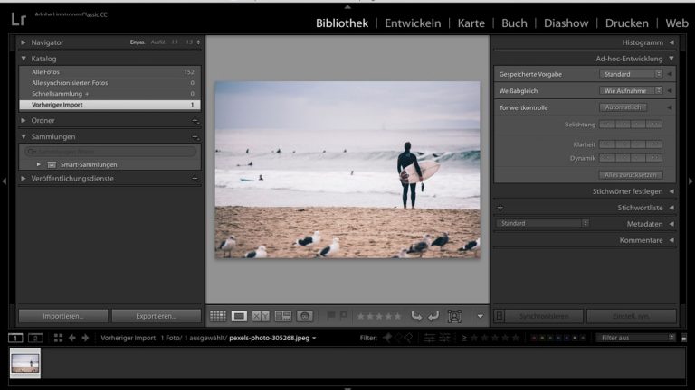Add a collection with Sammlungen plus icon
The height and width of the screenshot is (390, 695).
point(195,136)
